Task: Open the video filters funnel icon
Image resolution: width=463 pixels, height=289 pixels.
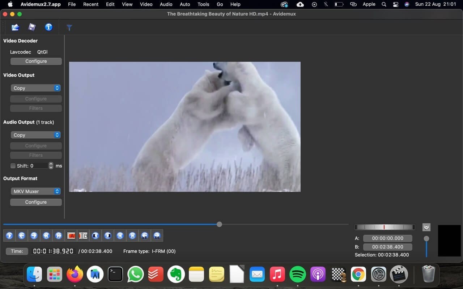Action: [69, 27]
